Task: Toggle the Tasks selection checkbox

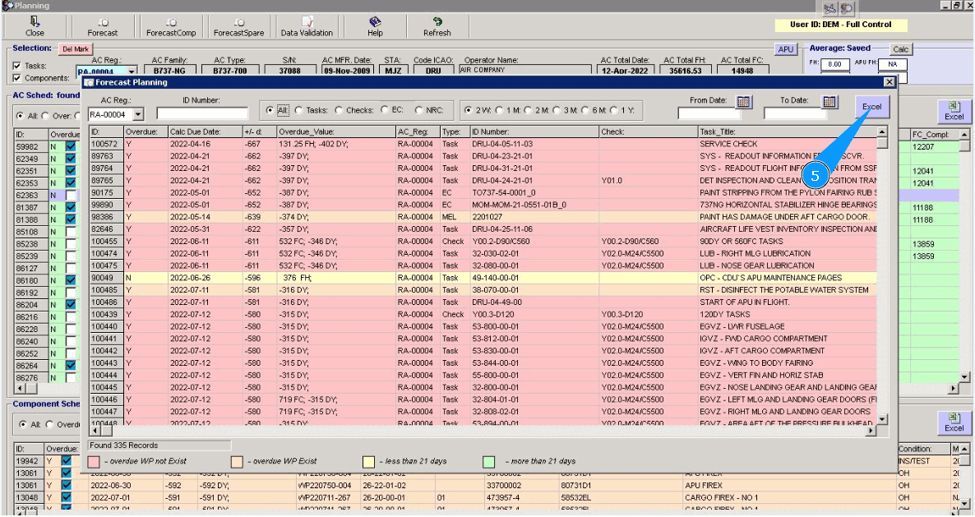Action: coord(16,65)
